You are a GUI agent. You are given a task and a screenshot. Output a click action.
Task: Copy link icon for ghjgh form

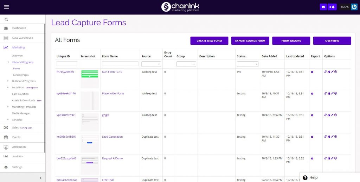point(325,115)
